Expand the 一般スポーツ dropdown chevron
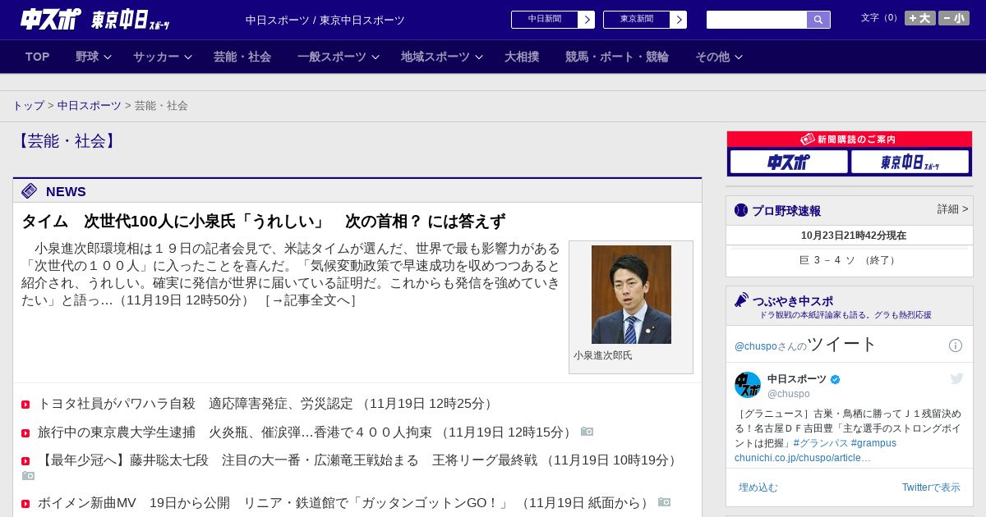Viewport: 986px width, 517px height. 376,57
